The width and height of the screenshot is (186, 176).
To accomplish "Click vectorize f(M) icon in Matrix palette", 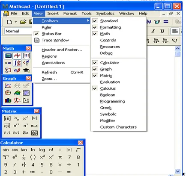I will pyautogui.click(x=7, y=126).
